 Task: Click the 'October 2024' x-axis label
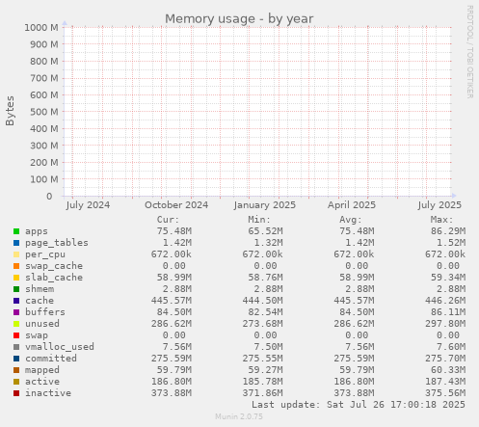click(x=176, y=205)
